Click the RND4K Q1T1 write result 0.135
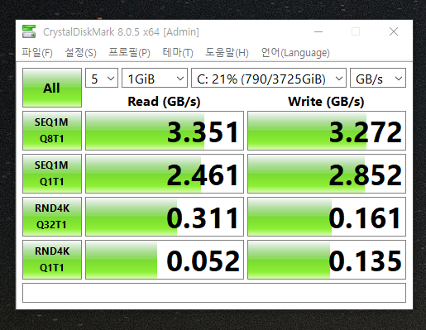 click(327, 260)
